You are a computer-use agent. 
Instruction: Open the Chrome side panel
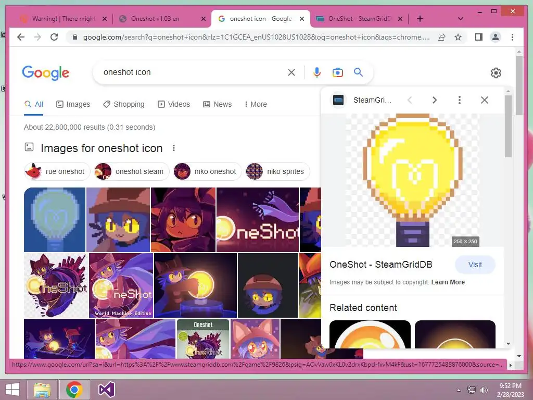[x=479, y=37]
